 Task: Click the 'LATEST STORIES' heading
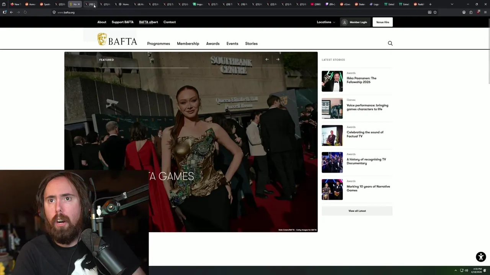tap(333, 60)
